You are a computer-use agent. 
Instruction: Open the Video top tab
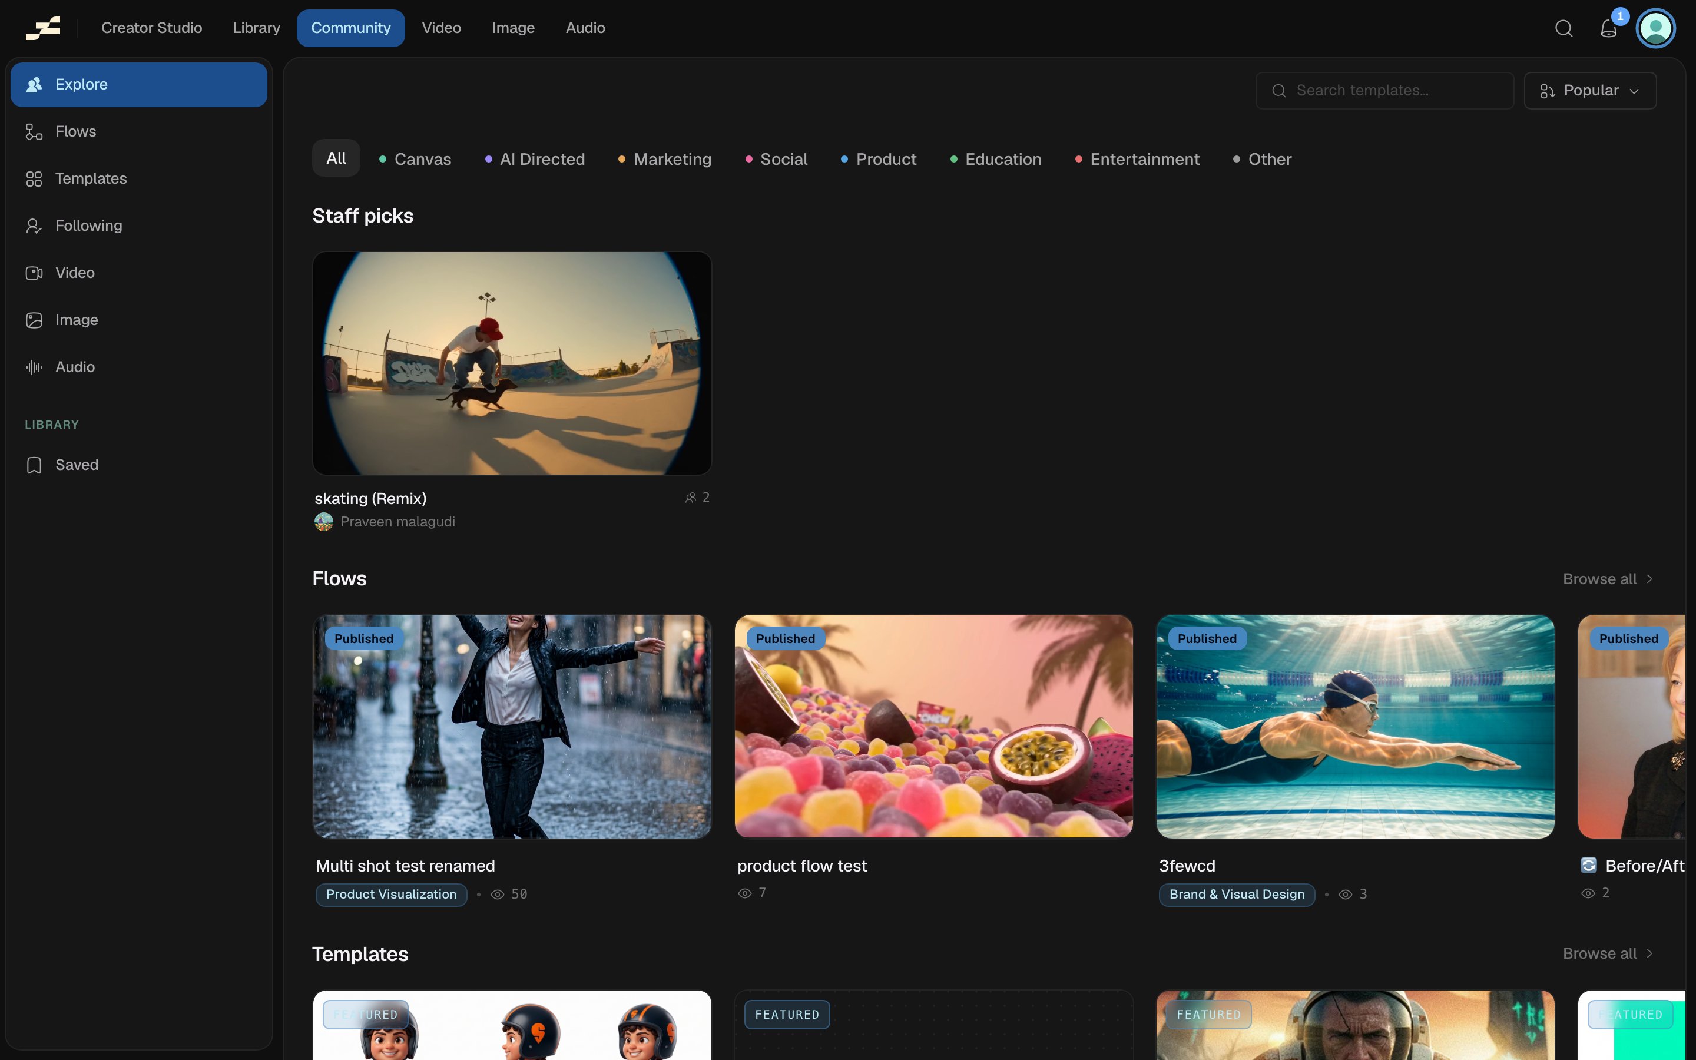point(441,28)
